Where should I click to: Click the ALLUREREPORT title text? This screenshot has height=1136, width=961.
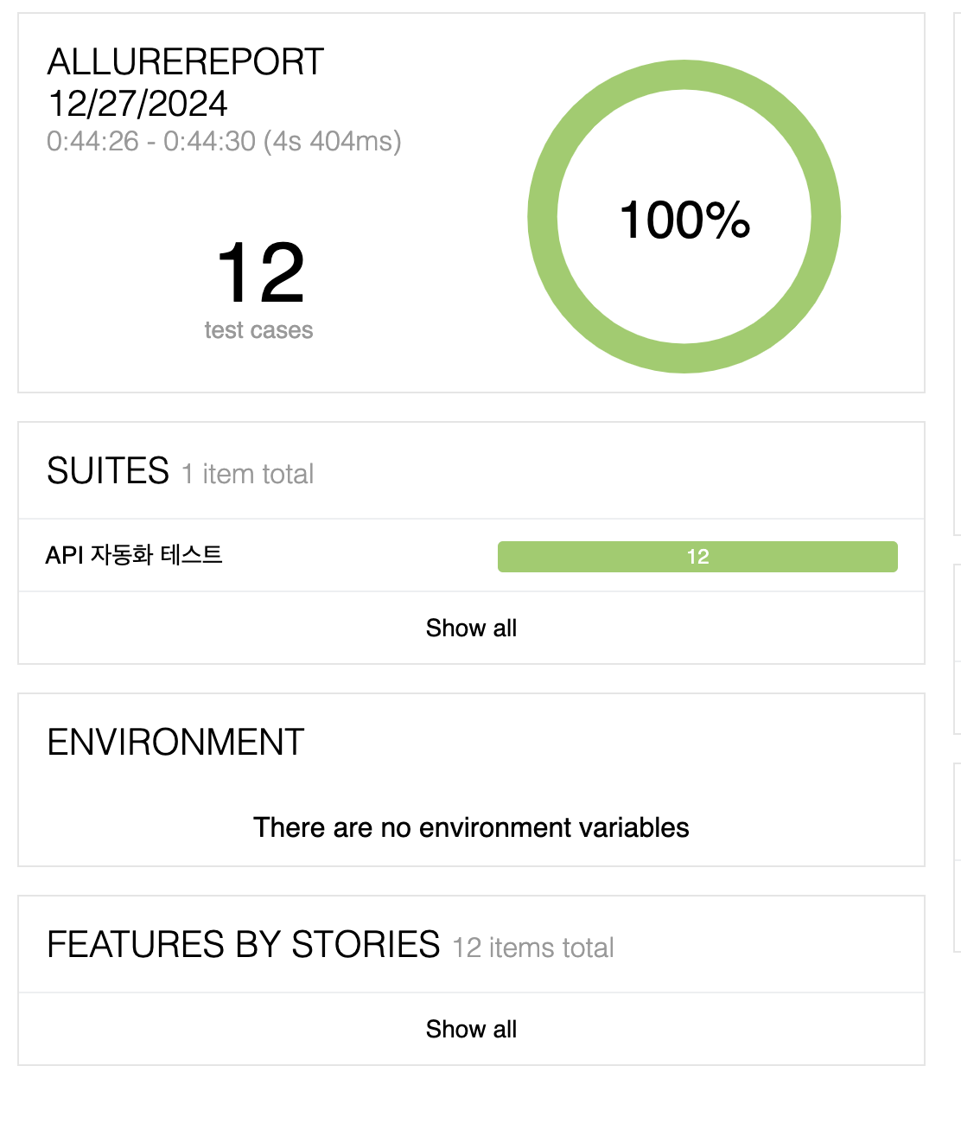tap(186, 62)
